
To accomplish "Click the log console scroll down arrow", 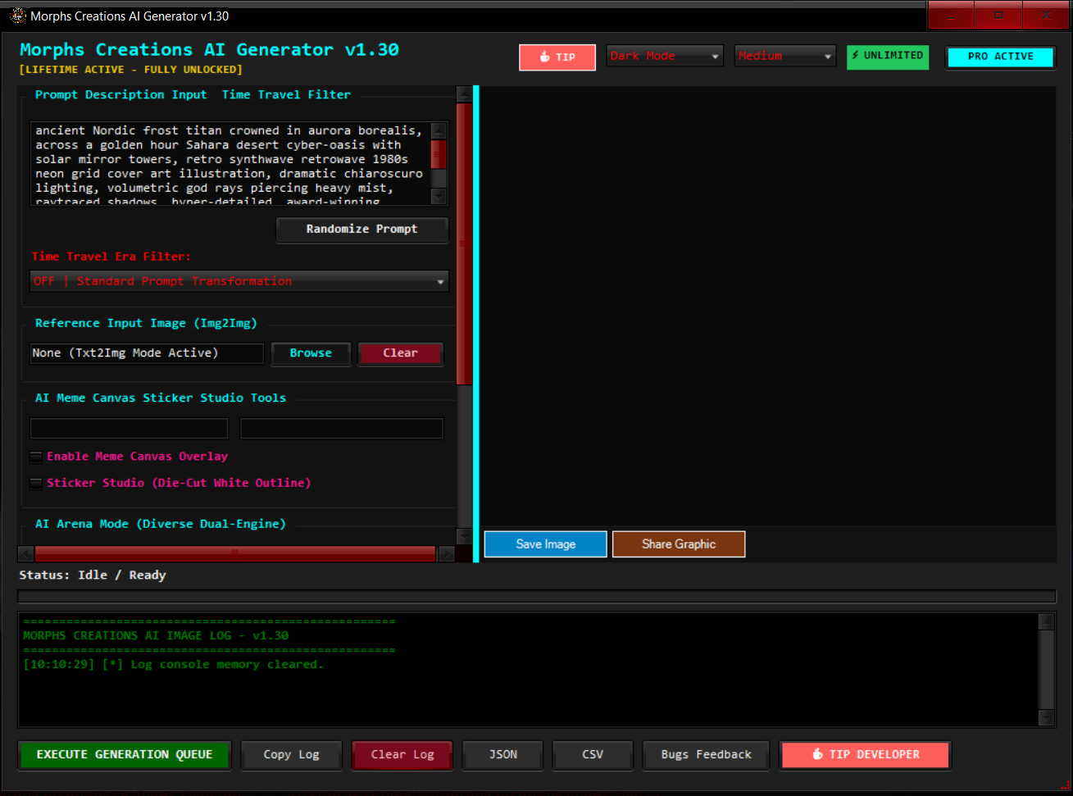I will (x=1046, y=718).
